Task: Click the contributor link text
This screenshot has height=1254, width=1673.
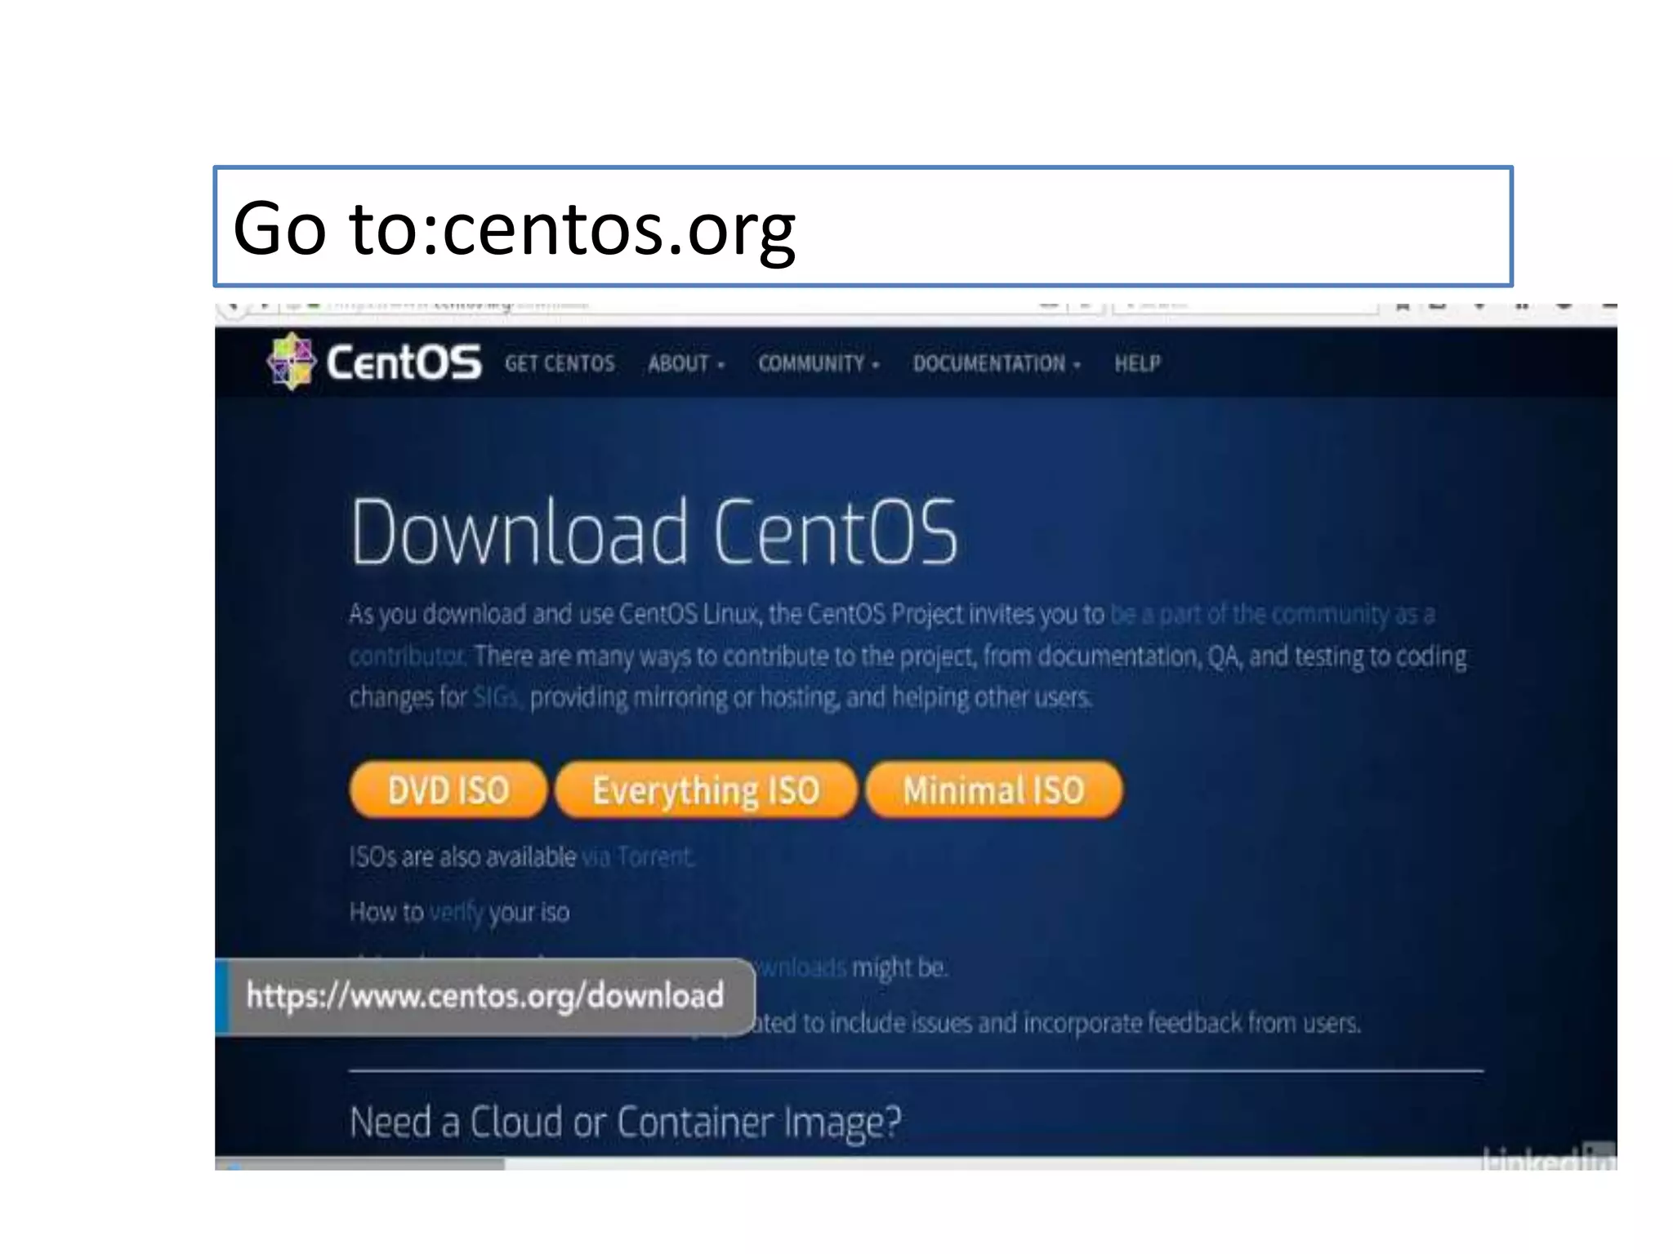Action: click(x=408, y=656)
